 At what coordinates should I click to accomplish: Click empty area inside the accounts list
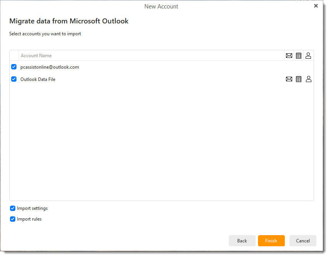click(x=161, y=142)
